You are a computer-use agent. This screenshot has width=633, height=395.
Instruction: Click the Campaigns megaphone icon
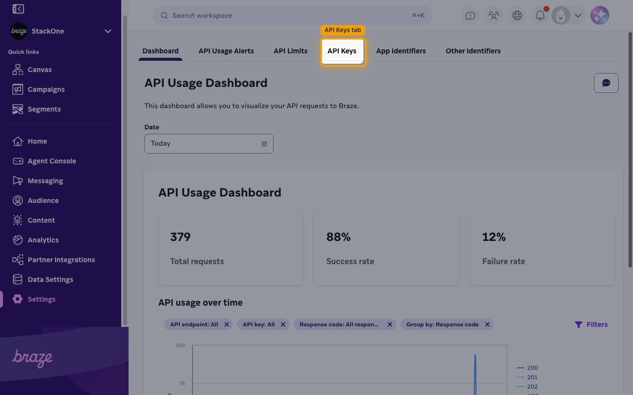click(18, 89)
